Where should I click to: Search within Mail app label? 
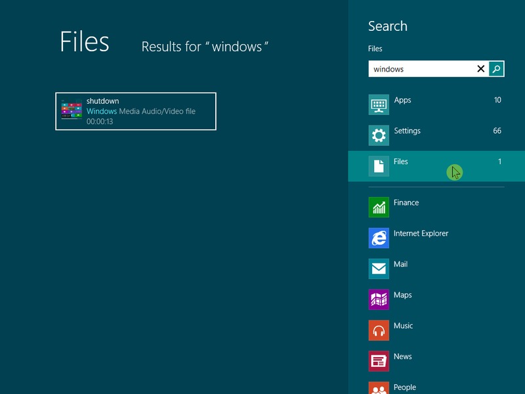pyautogui.click(x=400, y=264)
